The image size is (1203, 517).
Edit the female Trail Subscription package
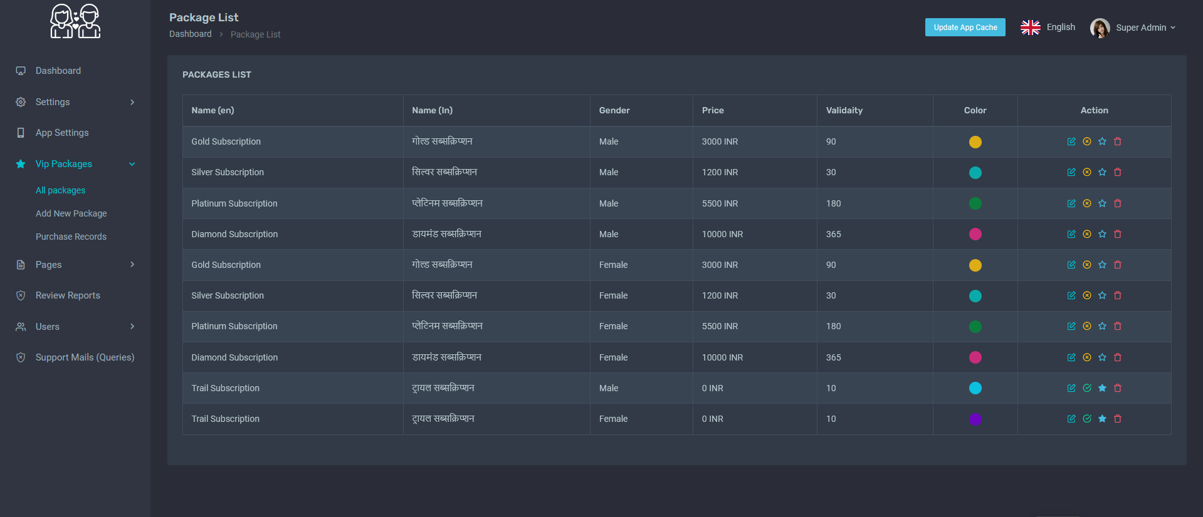pyautogui.click(x=1071, y=419)
